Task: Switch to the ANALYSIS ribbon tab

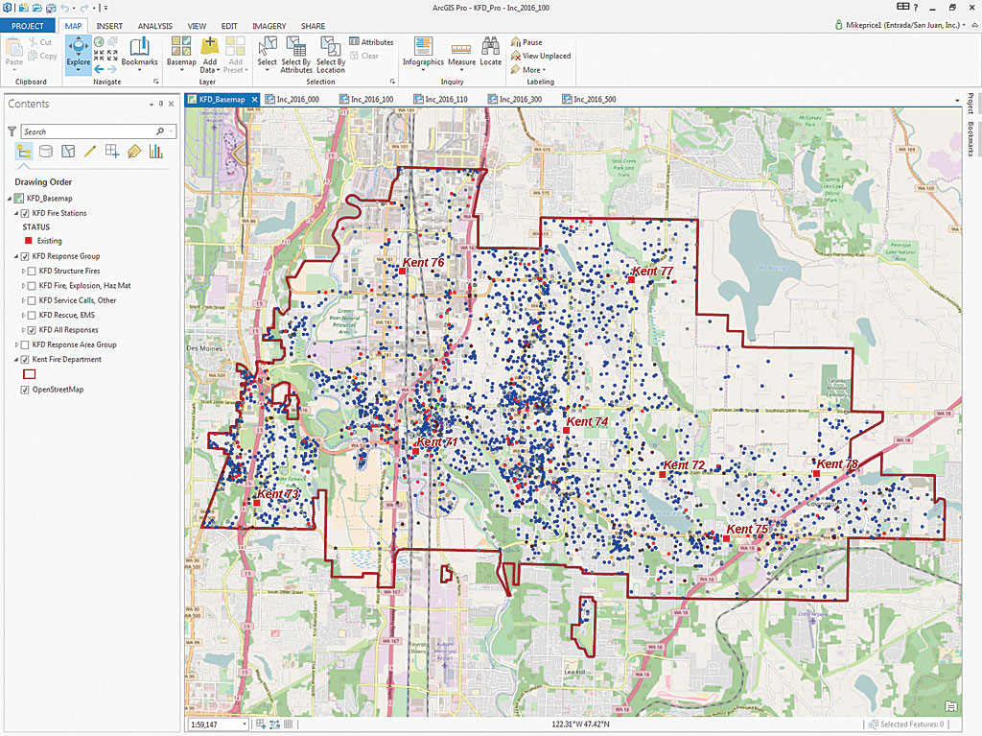Action: (x=154, y=26)
